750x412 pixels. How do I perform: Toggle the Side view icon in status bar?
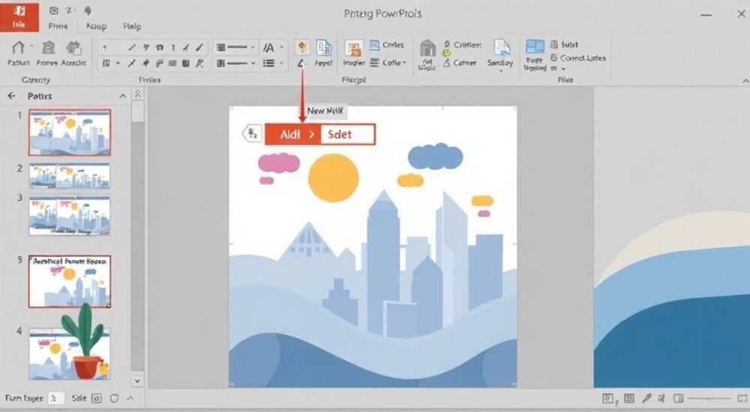(97, 398)
